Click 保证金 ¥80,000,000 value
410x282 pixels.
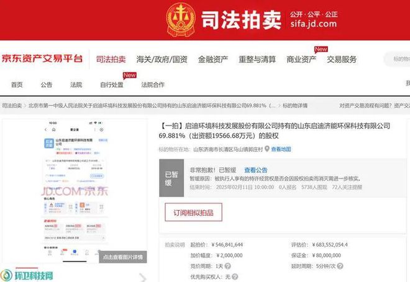click(327, 255)
